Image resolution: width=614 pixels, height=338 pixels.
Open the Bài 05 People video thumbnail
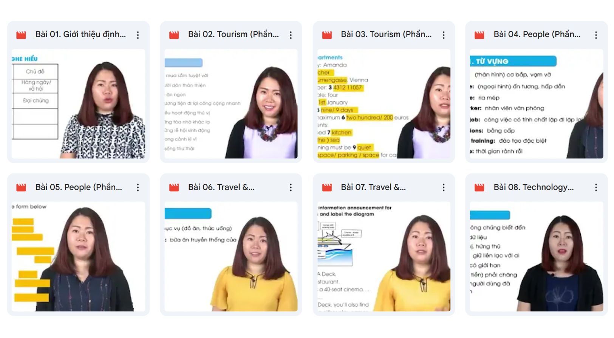[78, 256]
